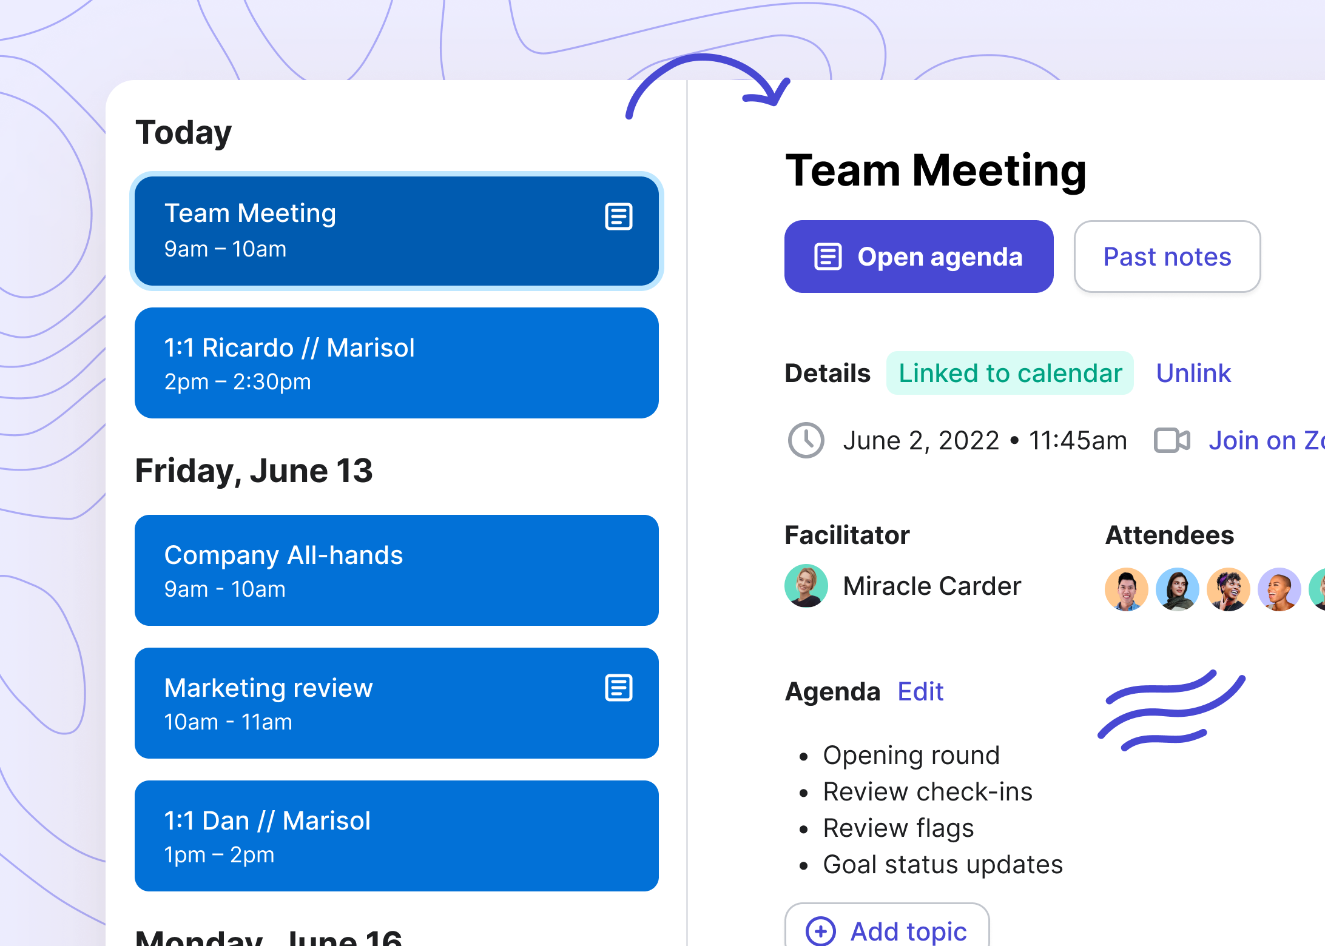Click Miracle Carder's facilitator avatar
This screenshot has width=1325, height=946.
click(x=806, y=586)
